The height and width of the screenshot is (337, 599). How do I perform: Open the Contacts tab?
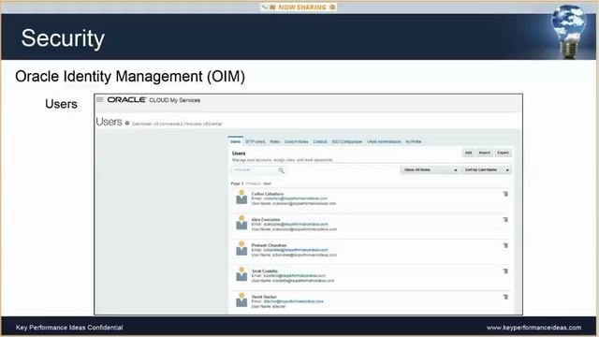[320, 141]
